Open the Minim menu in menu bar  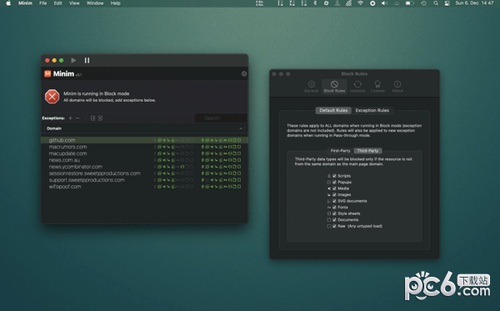[25, 3]
